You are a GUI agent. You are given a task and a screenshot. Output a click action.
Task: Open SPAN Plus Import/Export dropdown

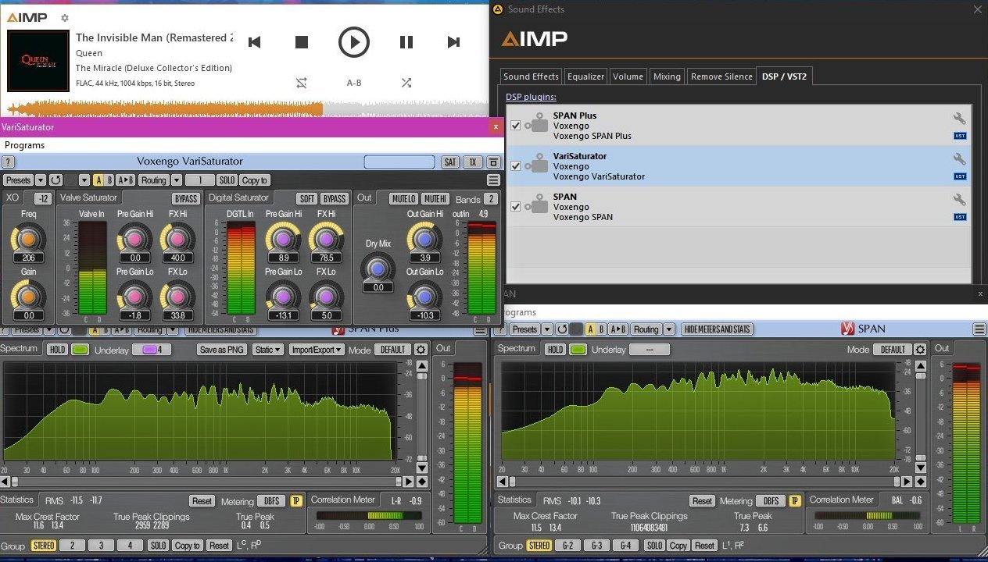[x=317, y=350]
